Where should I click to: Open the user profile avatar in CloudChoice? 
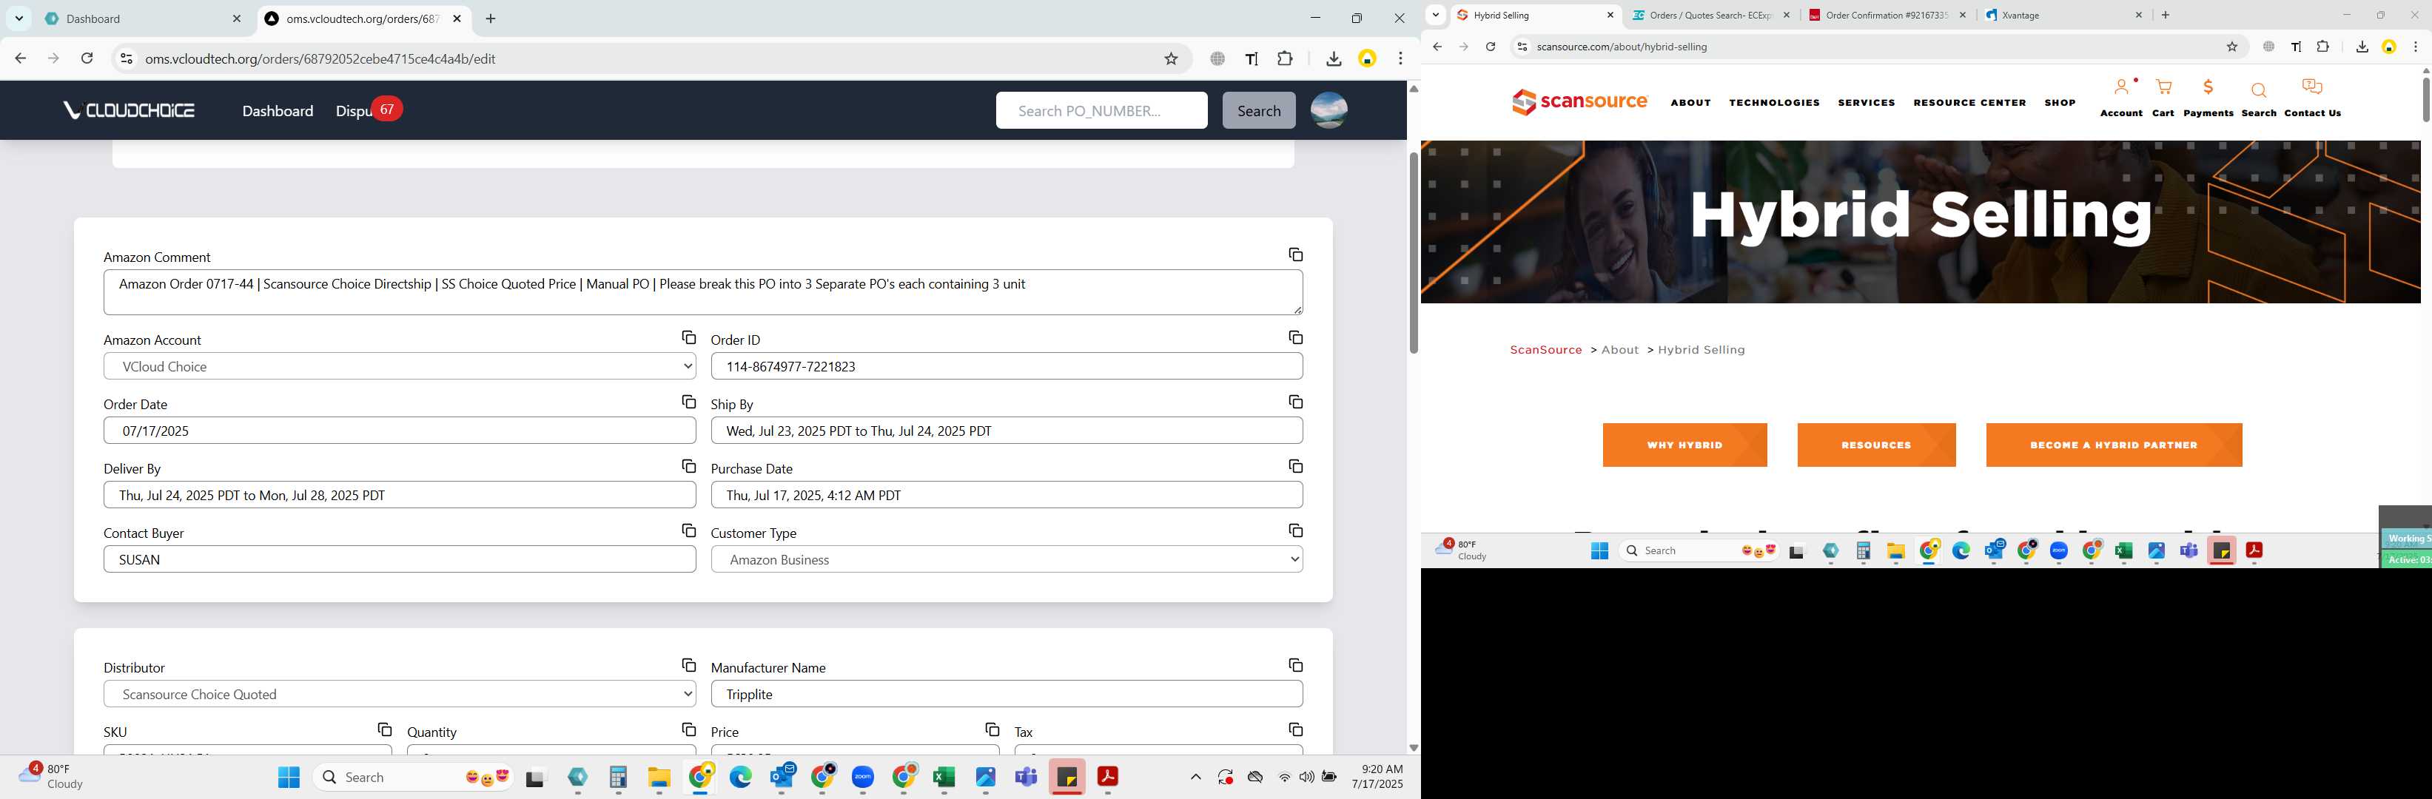(1328, 110)
